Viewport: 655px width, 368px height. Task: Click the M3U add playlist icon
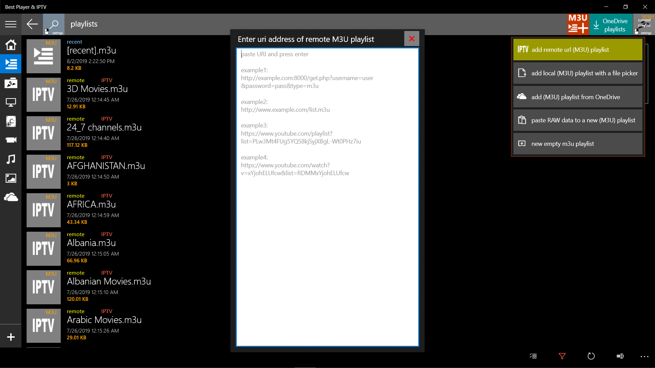[578, 24]
